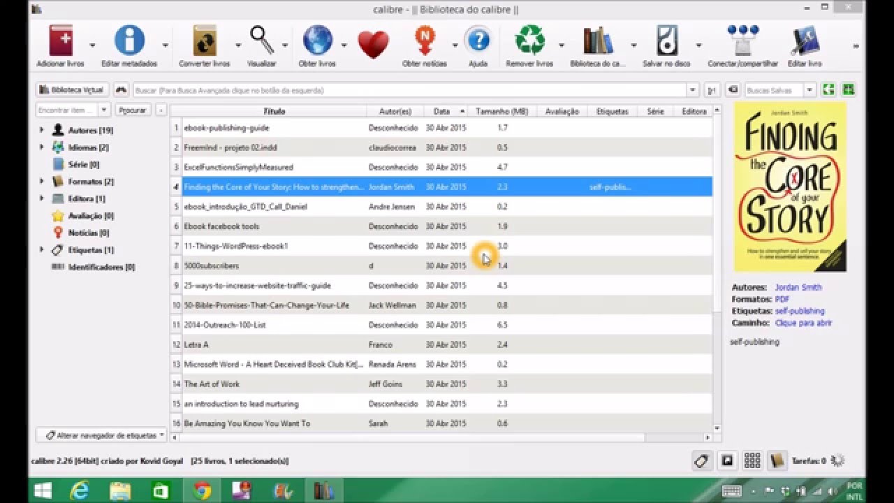Click the Jordan Smith author link

[x=798, y=287]
